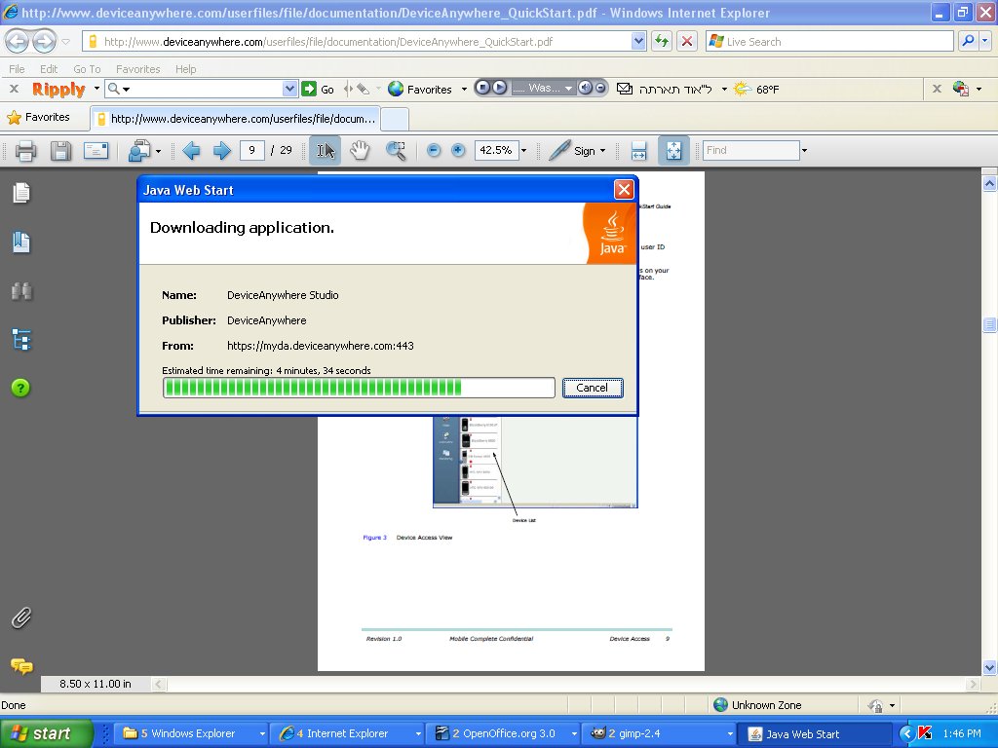The width and height of the screenshot is (998, 748).
Task: Click the page number field
Action: [252, 151]
